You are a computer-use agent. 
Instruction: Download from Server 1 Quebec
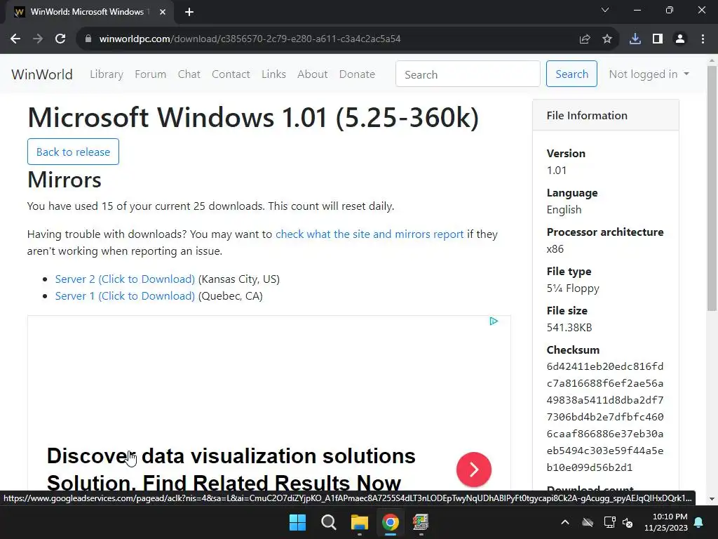[x=125, y=296]
